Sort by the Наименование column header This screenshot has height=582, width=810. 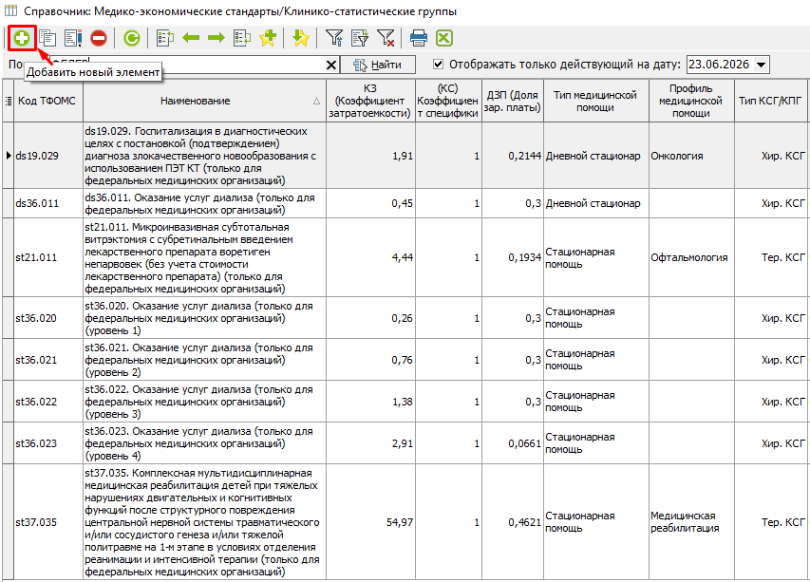[204, 101]
